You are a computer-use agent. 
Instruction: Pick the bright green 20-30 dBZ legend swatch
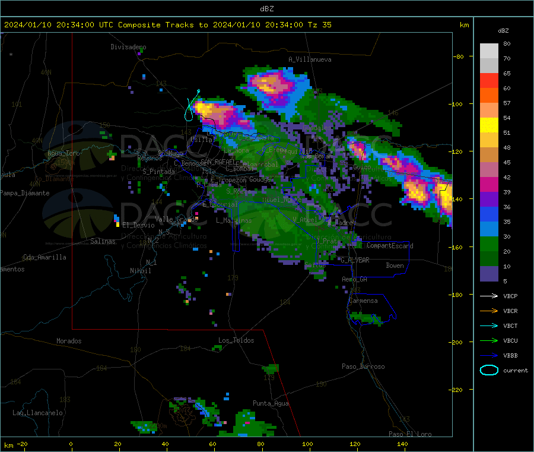(489, 244)
